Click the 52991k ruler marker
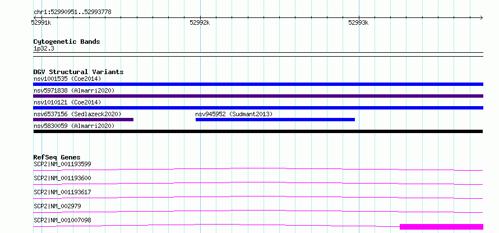The height and width of the screenshot is (233, 499). [x=41, y=22]
